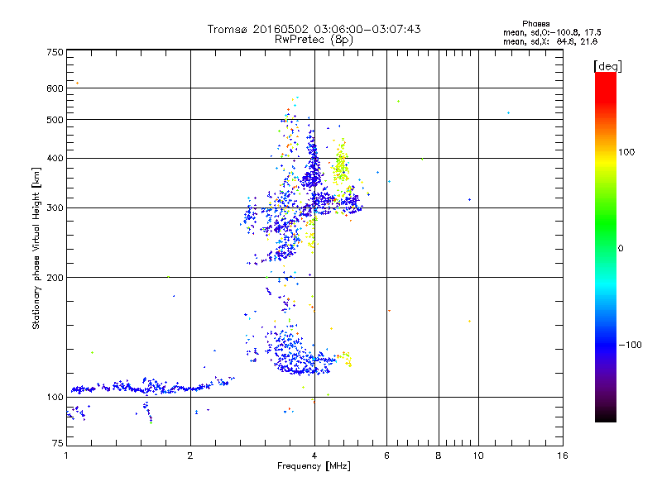Click the x-axis tick label '4'

point(314,455)
